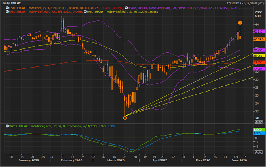Click the 34.456 EMA 200 price tag

(259, 62)
